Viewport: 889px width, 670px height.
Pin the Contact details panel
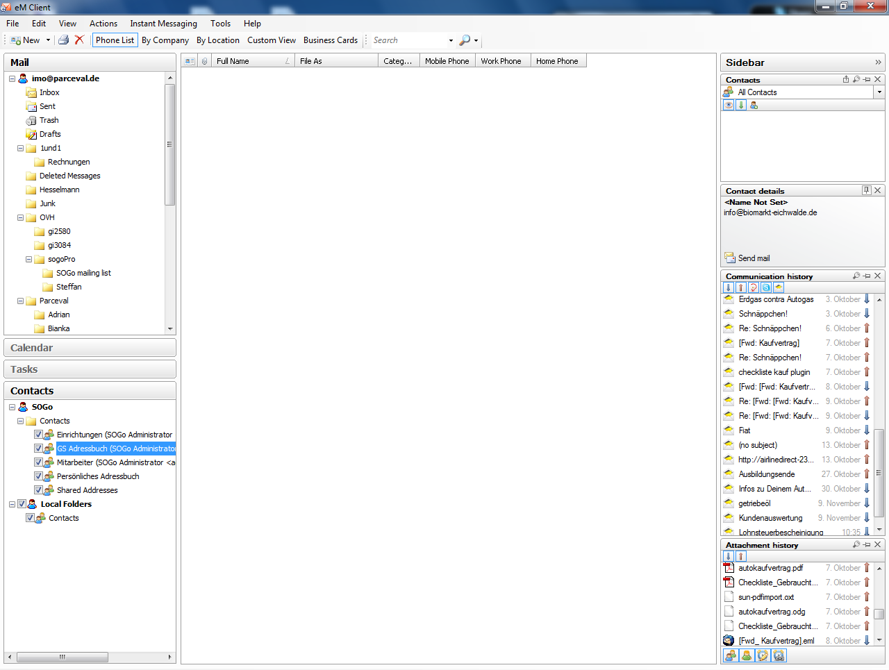pos(866,190)
